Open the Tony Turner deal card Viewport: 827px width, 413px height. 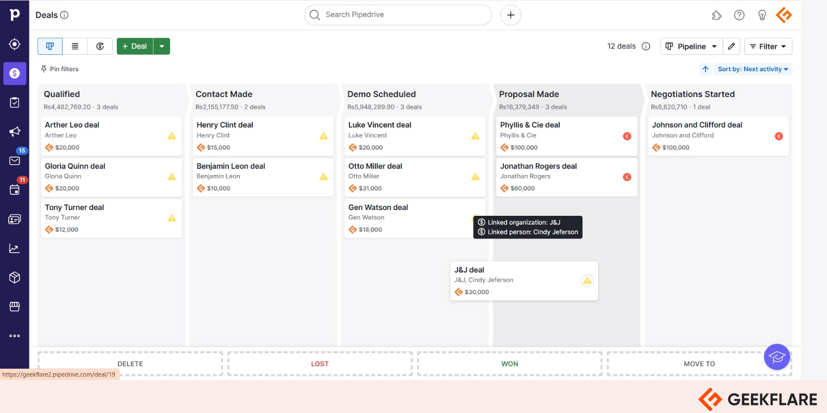tap(112, 218)
